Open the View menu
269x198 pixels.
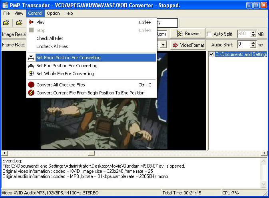[x=19, y=13]
